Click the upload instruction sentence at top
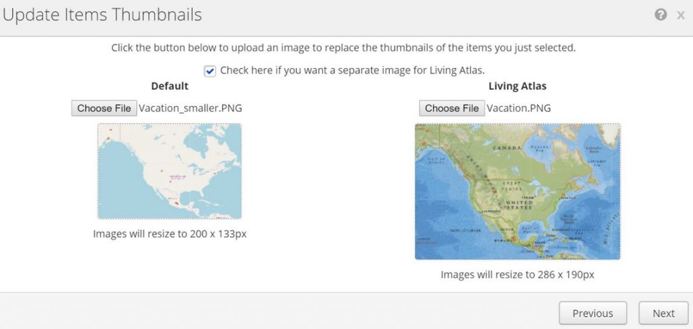This screenshot has height=329, width=693. (x=343, y=48)
